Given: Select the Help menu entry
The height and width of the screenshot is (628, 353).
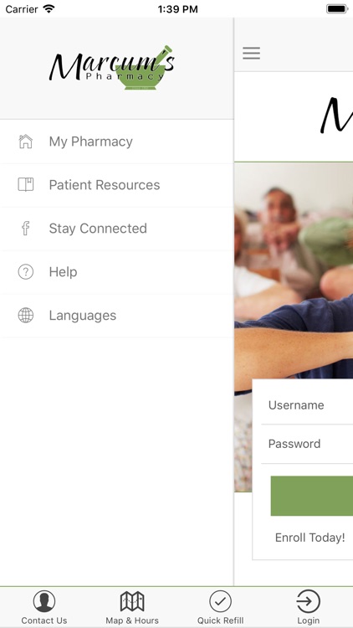Looking at the screenshot, I should (x=116, y=272).
